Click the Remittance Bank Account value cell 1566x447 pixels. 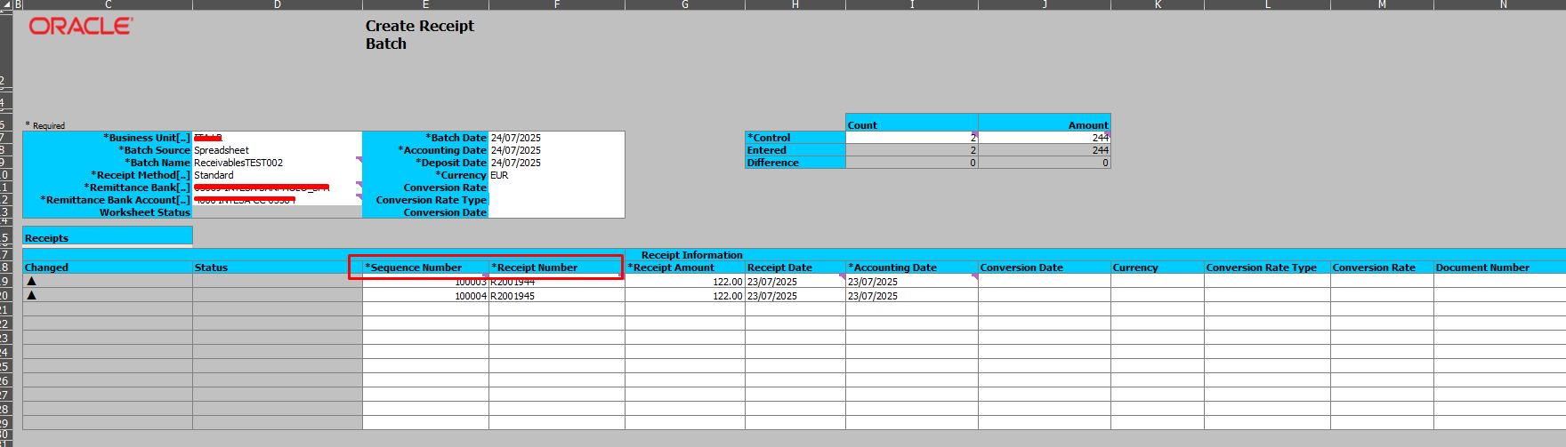278,200
